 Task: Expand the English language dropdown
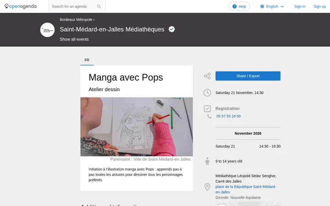coord(272,6)
